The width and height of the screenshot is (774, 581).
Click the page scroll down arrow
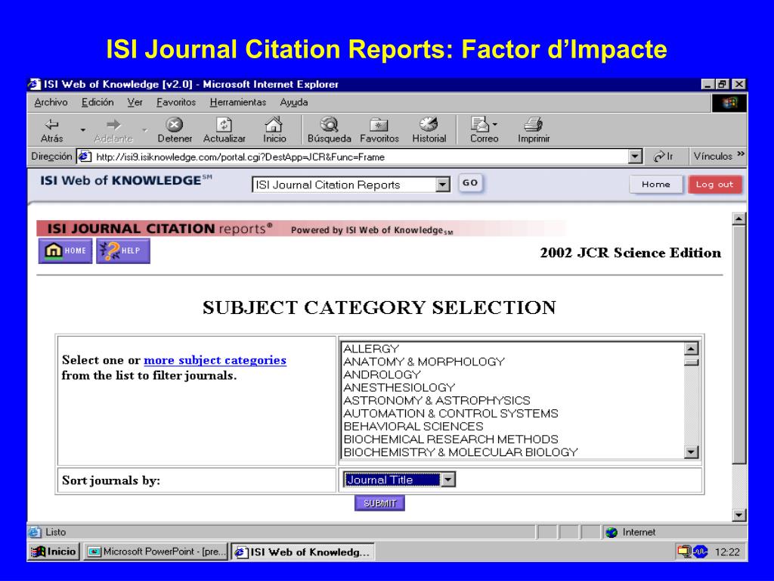(738, 515)
